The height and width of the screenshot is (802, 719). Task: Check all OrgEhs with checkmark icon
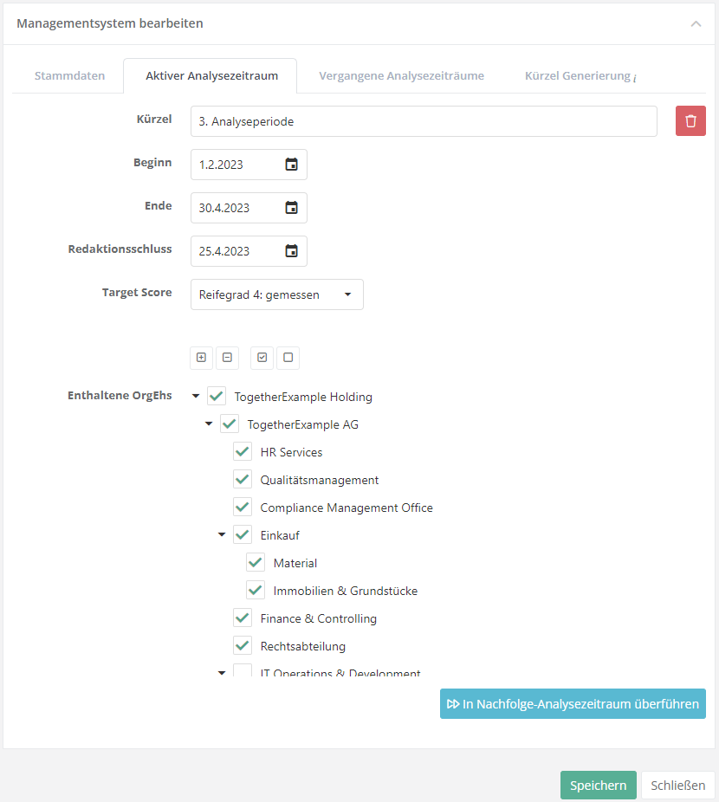click(x=262, y=357)
